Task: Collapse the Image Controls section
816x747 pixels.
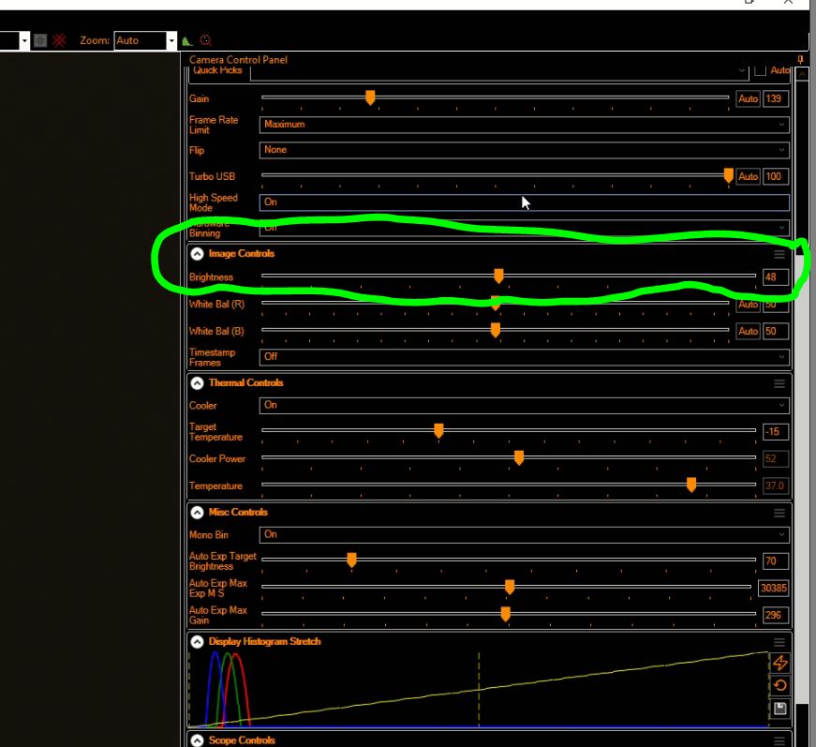Action: pyautogui.click(x=197, y=254)
